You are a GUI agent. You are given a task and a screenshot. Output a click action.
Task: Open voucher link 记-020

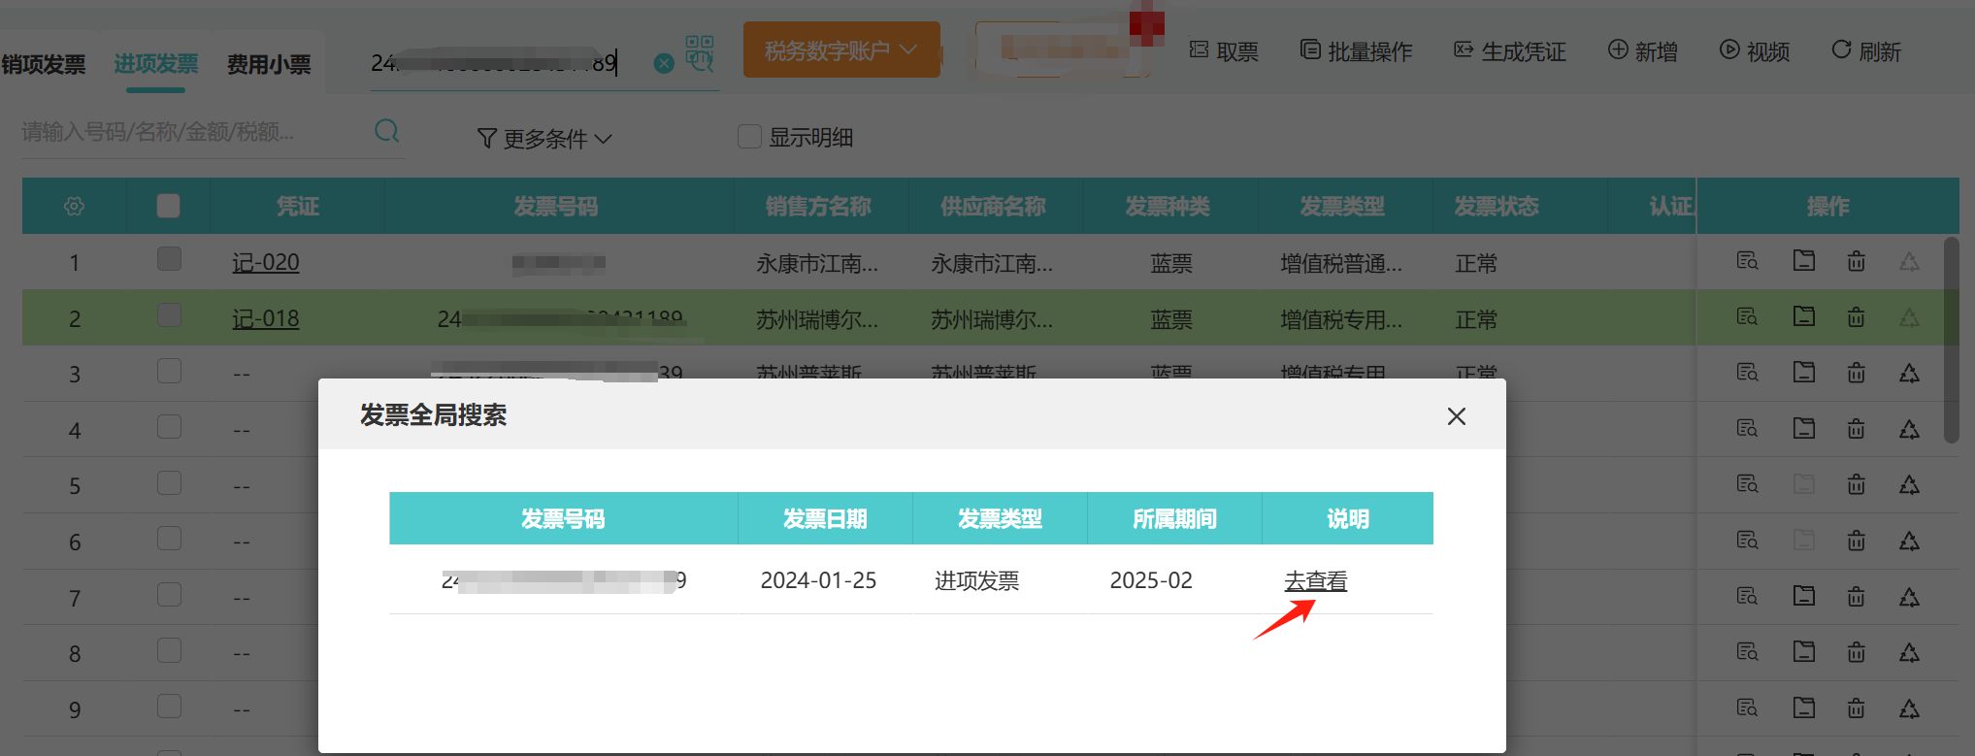[266, 262]
